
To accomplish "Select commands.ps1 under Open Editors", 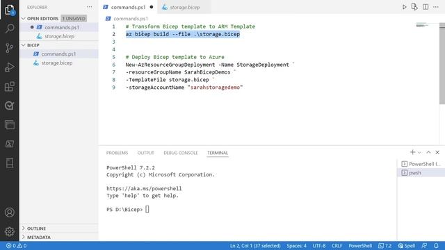I will (x=59, y=27).
